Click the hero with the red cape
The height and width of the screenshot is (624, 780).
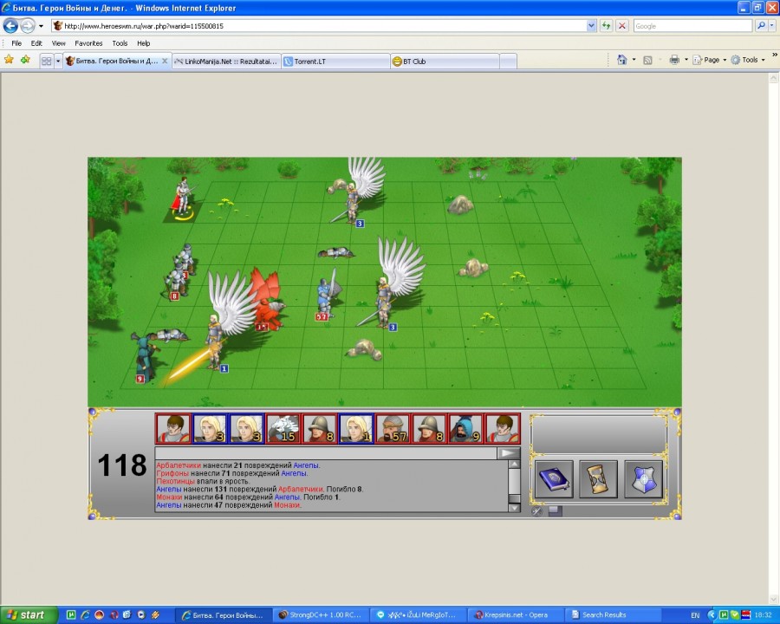(183, 198)
